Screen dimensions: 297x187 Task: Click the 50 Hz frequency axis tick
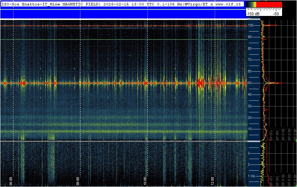[251, 83]
